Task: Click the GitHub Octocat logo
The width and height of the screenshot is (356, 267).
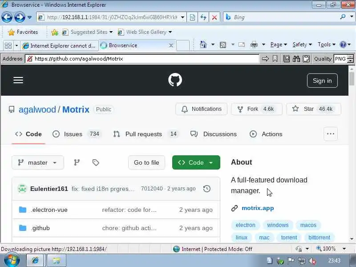Action: 175,80
